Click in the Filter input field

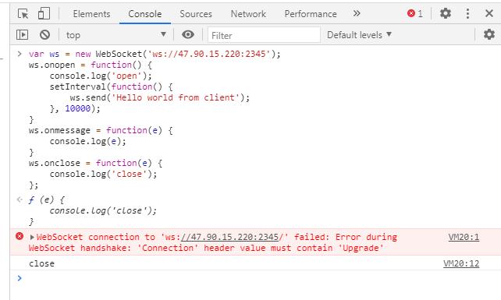[x=264, y=35]
